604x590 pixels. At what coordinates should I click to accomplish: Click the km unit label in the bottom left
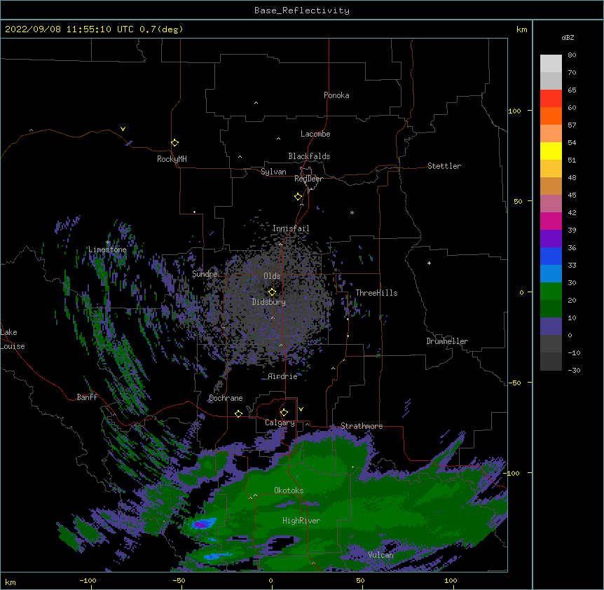coord(11,582)
